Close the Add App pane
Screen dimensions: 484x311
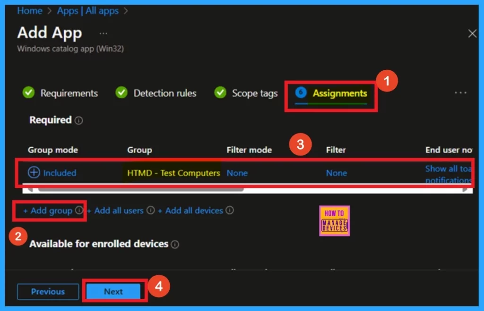point(472,34)
